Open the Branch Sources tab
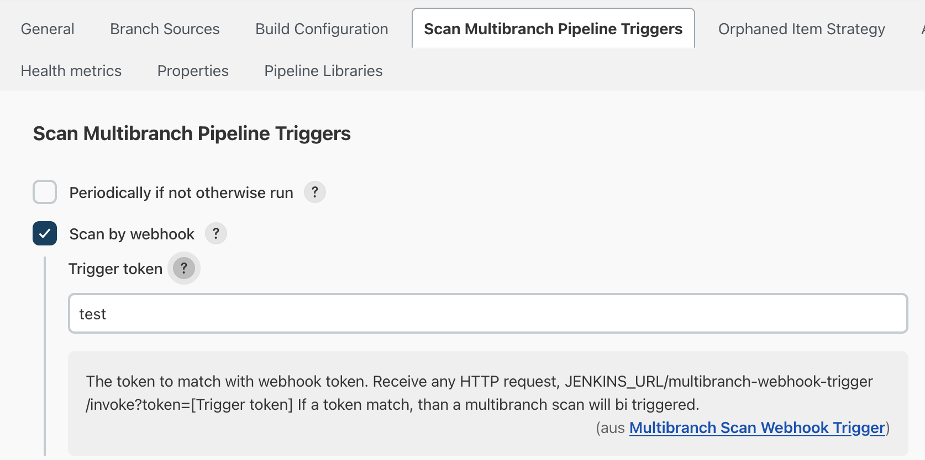Image resolution: width=925 pixels, height=460 pixels. point(164,29)
